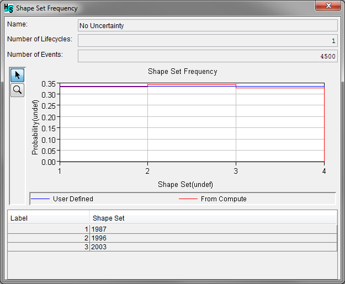Click the User Defined legend text

point(73,199)
